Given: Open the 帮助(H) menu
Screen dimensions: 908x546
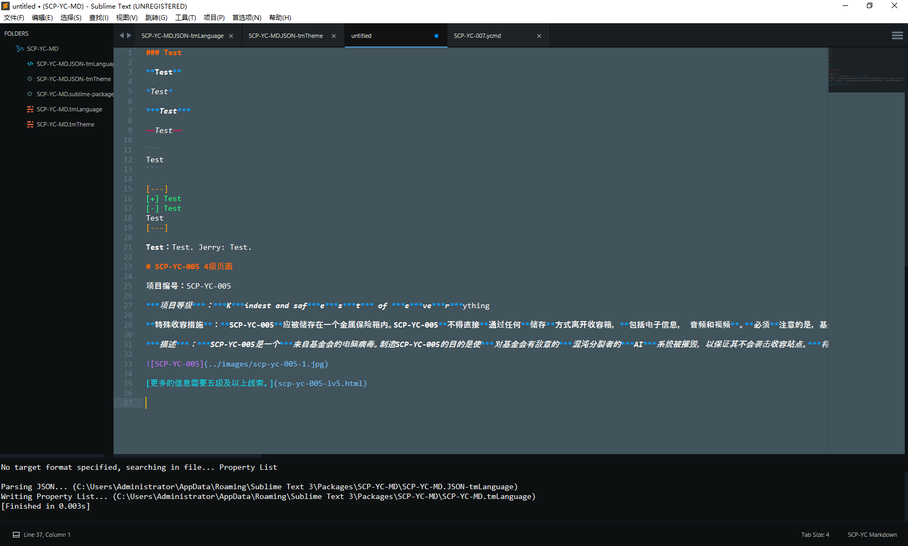Looking at the screenshot, I should (x=280, y=18).
